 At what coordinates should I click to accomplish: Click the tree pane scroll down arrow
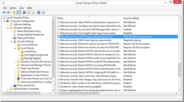[x=53, y=90]
